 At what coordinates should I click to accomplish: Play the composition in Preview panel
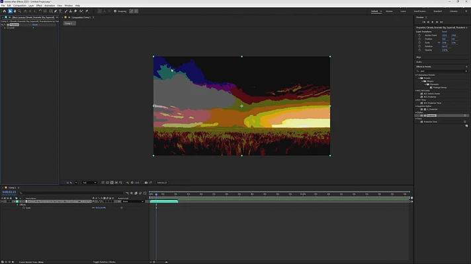coord(433,22)
